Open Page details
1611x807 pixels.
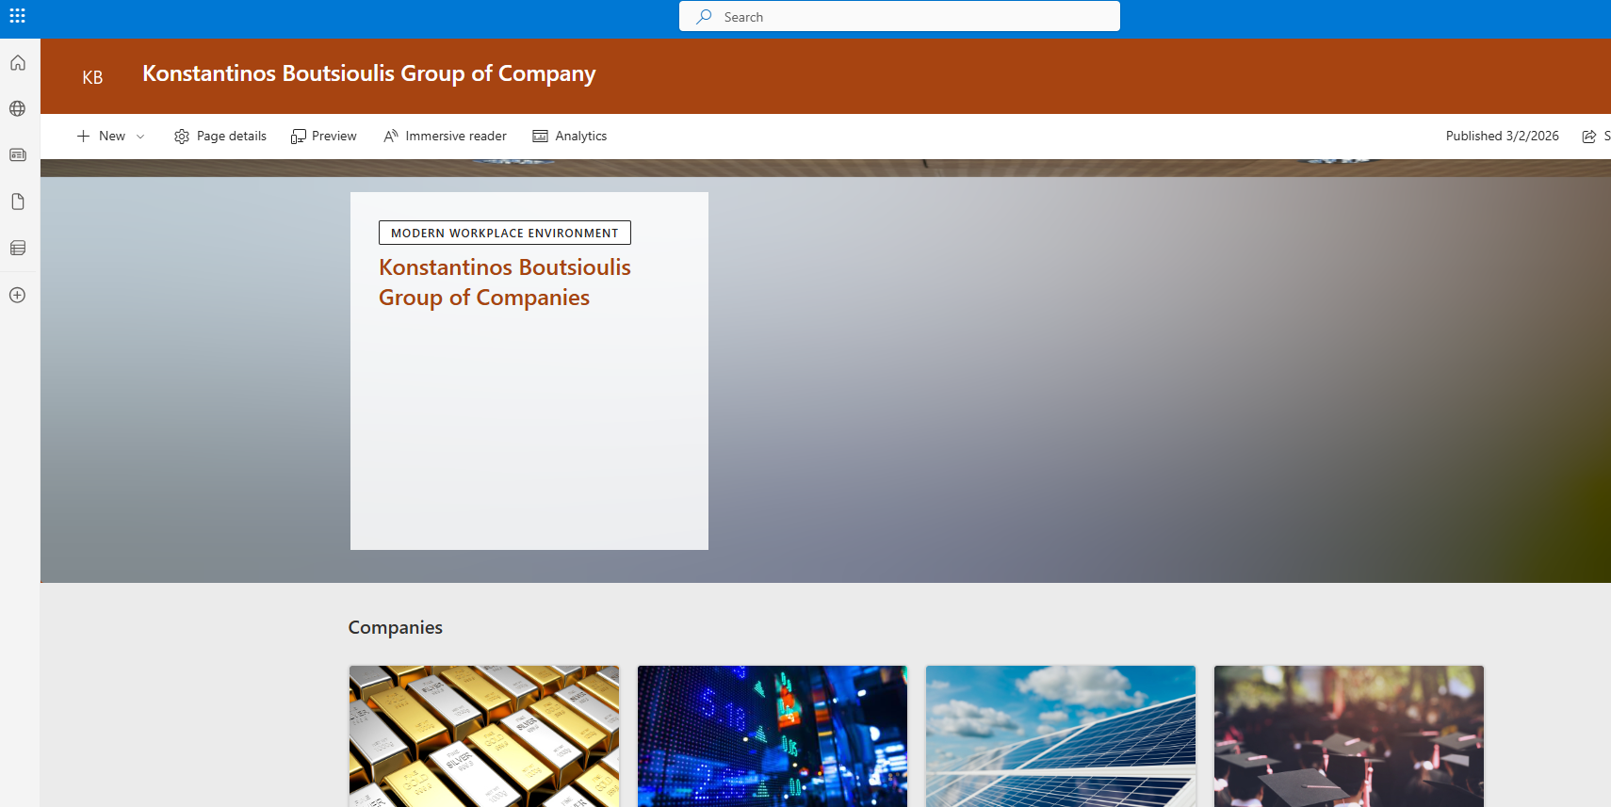point(220,137)
